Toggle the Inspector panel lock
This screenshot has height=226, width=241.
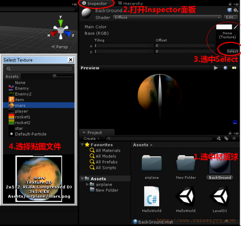point(230,4)
